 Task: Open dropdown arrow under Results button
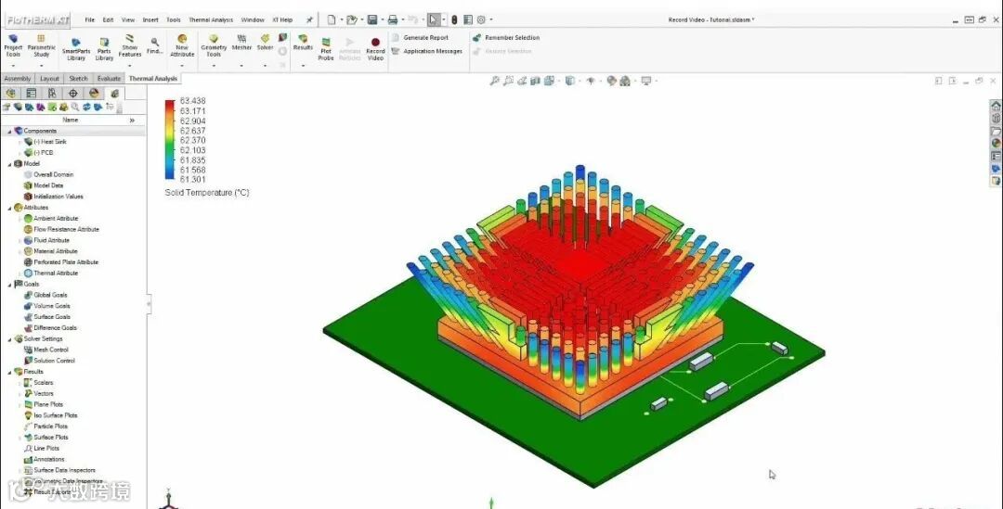click(x=303, y=65)
